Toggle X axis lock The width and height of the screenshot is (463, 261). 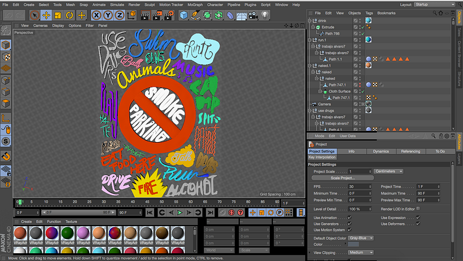pyautogui.click(x=96, y=15)
